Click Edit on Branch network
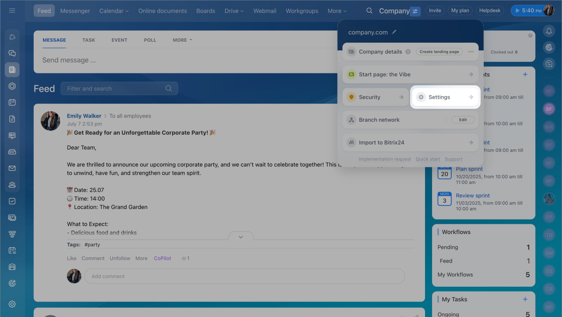 pos(463,120)
